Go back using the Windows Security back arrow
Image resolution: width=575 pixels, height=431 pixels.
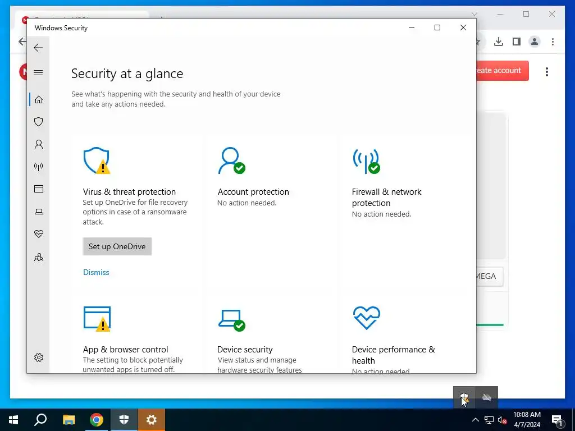pos(38,48)
